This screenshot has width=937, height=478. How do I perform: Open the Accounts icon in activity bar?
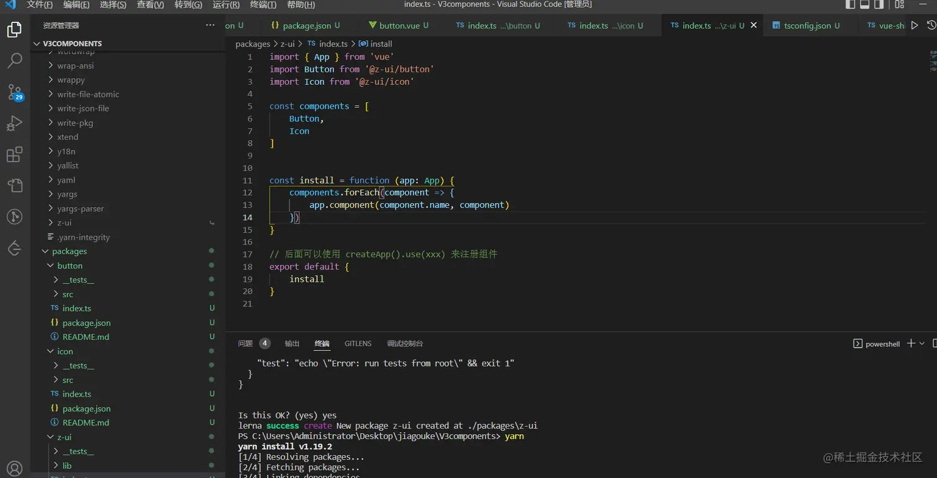pos(14,468)
